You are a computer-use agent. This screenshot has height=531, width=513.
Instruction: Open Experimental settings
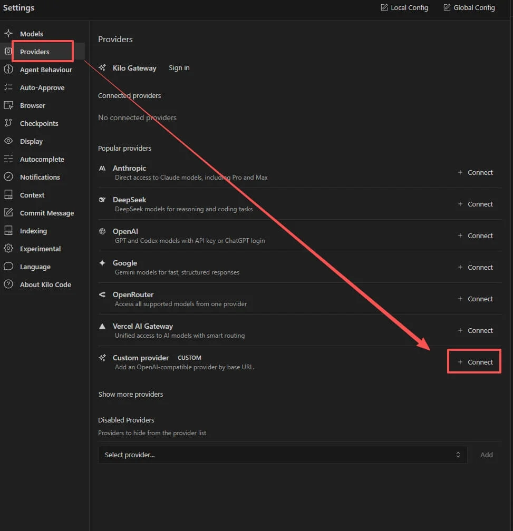point(40,249)
